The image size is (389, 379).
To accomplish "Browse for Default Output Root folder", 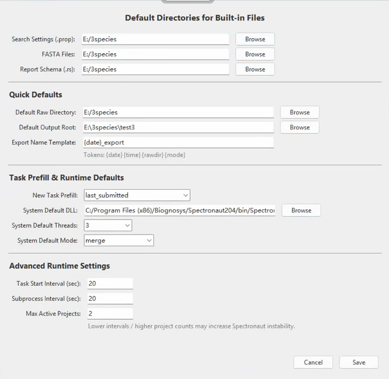I will point(300,128).
